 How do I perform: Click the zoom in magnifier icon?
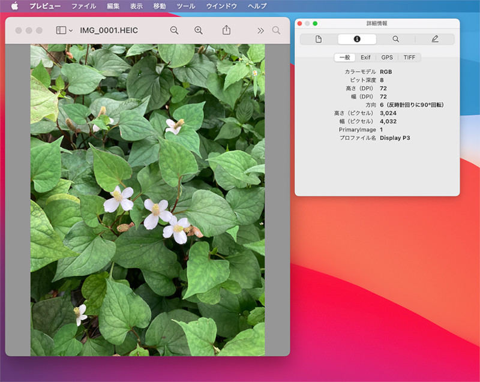pyautogui.click(x=199, y=30)
